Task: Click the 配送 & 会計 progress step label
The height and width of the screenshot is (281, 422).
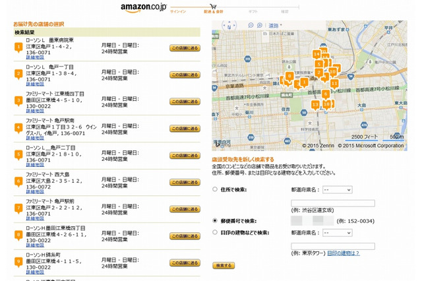Action: point(214,12)
